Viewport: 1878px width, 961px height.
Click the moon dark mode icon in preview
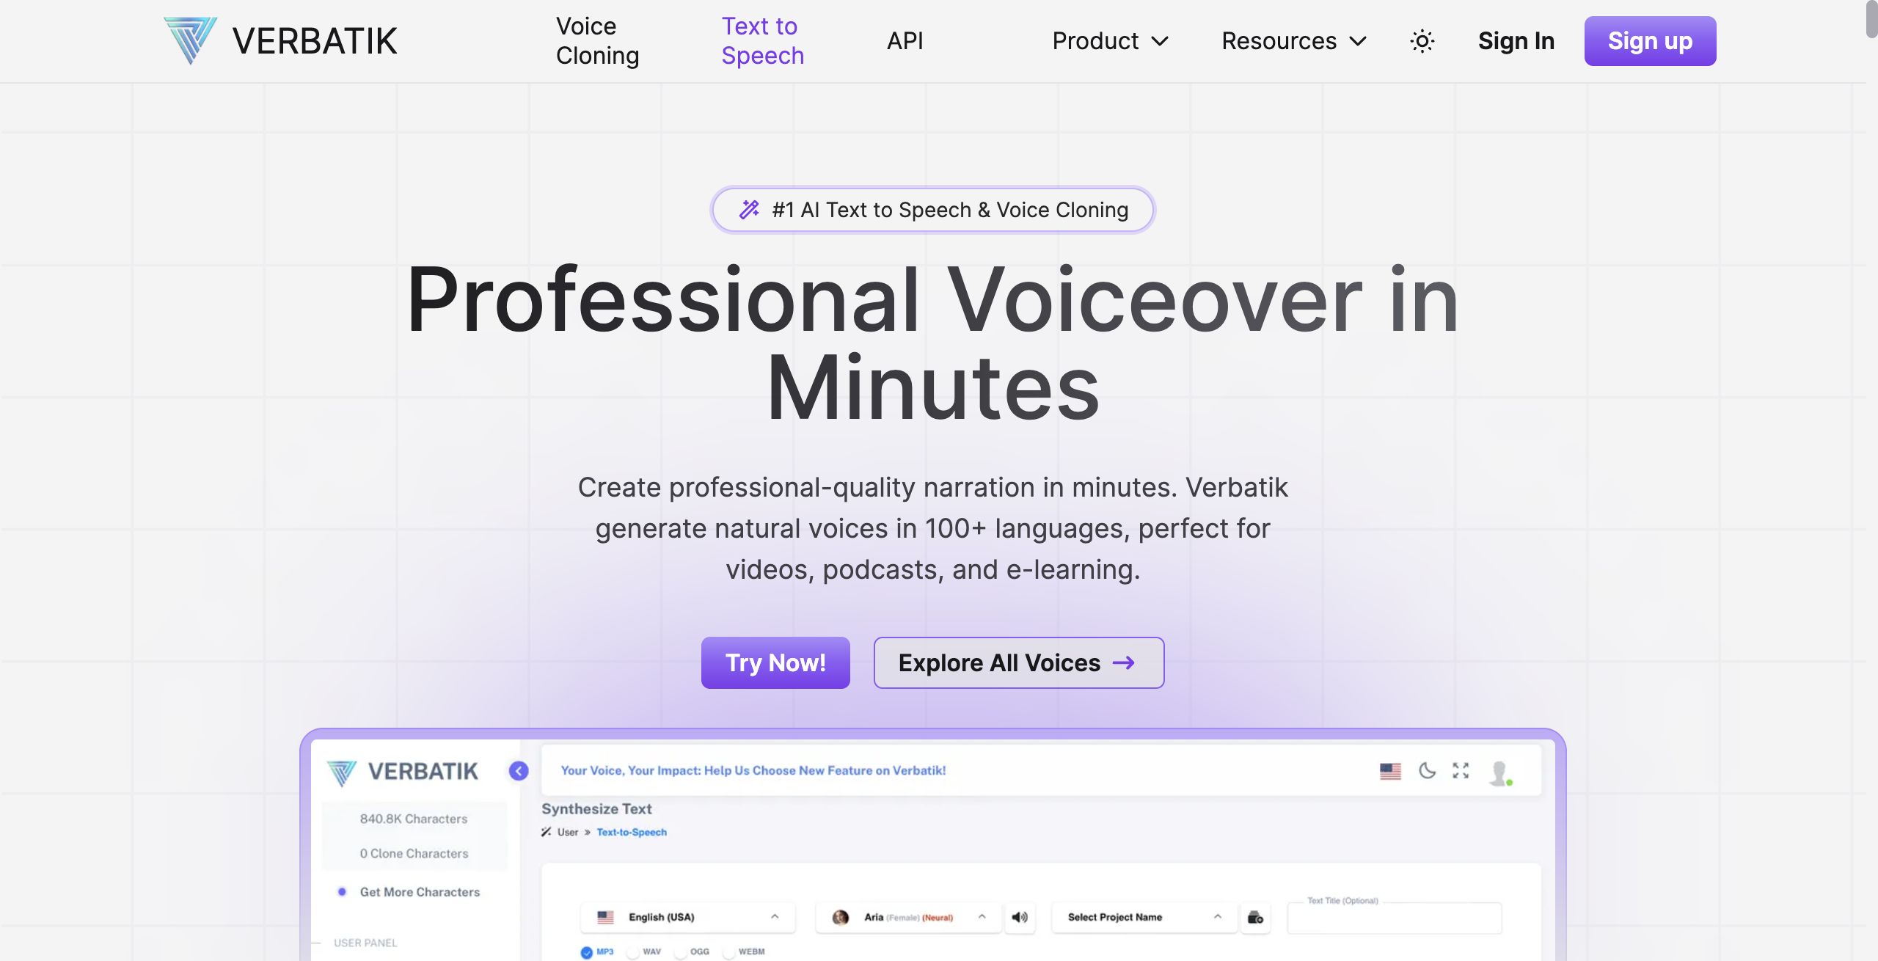point(1427,770)
